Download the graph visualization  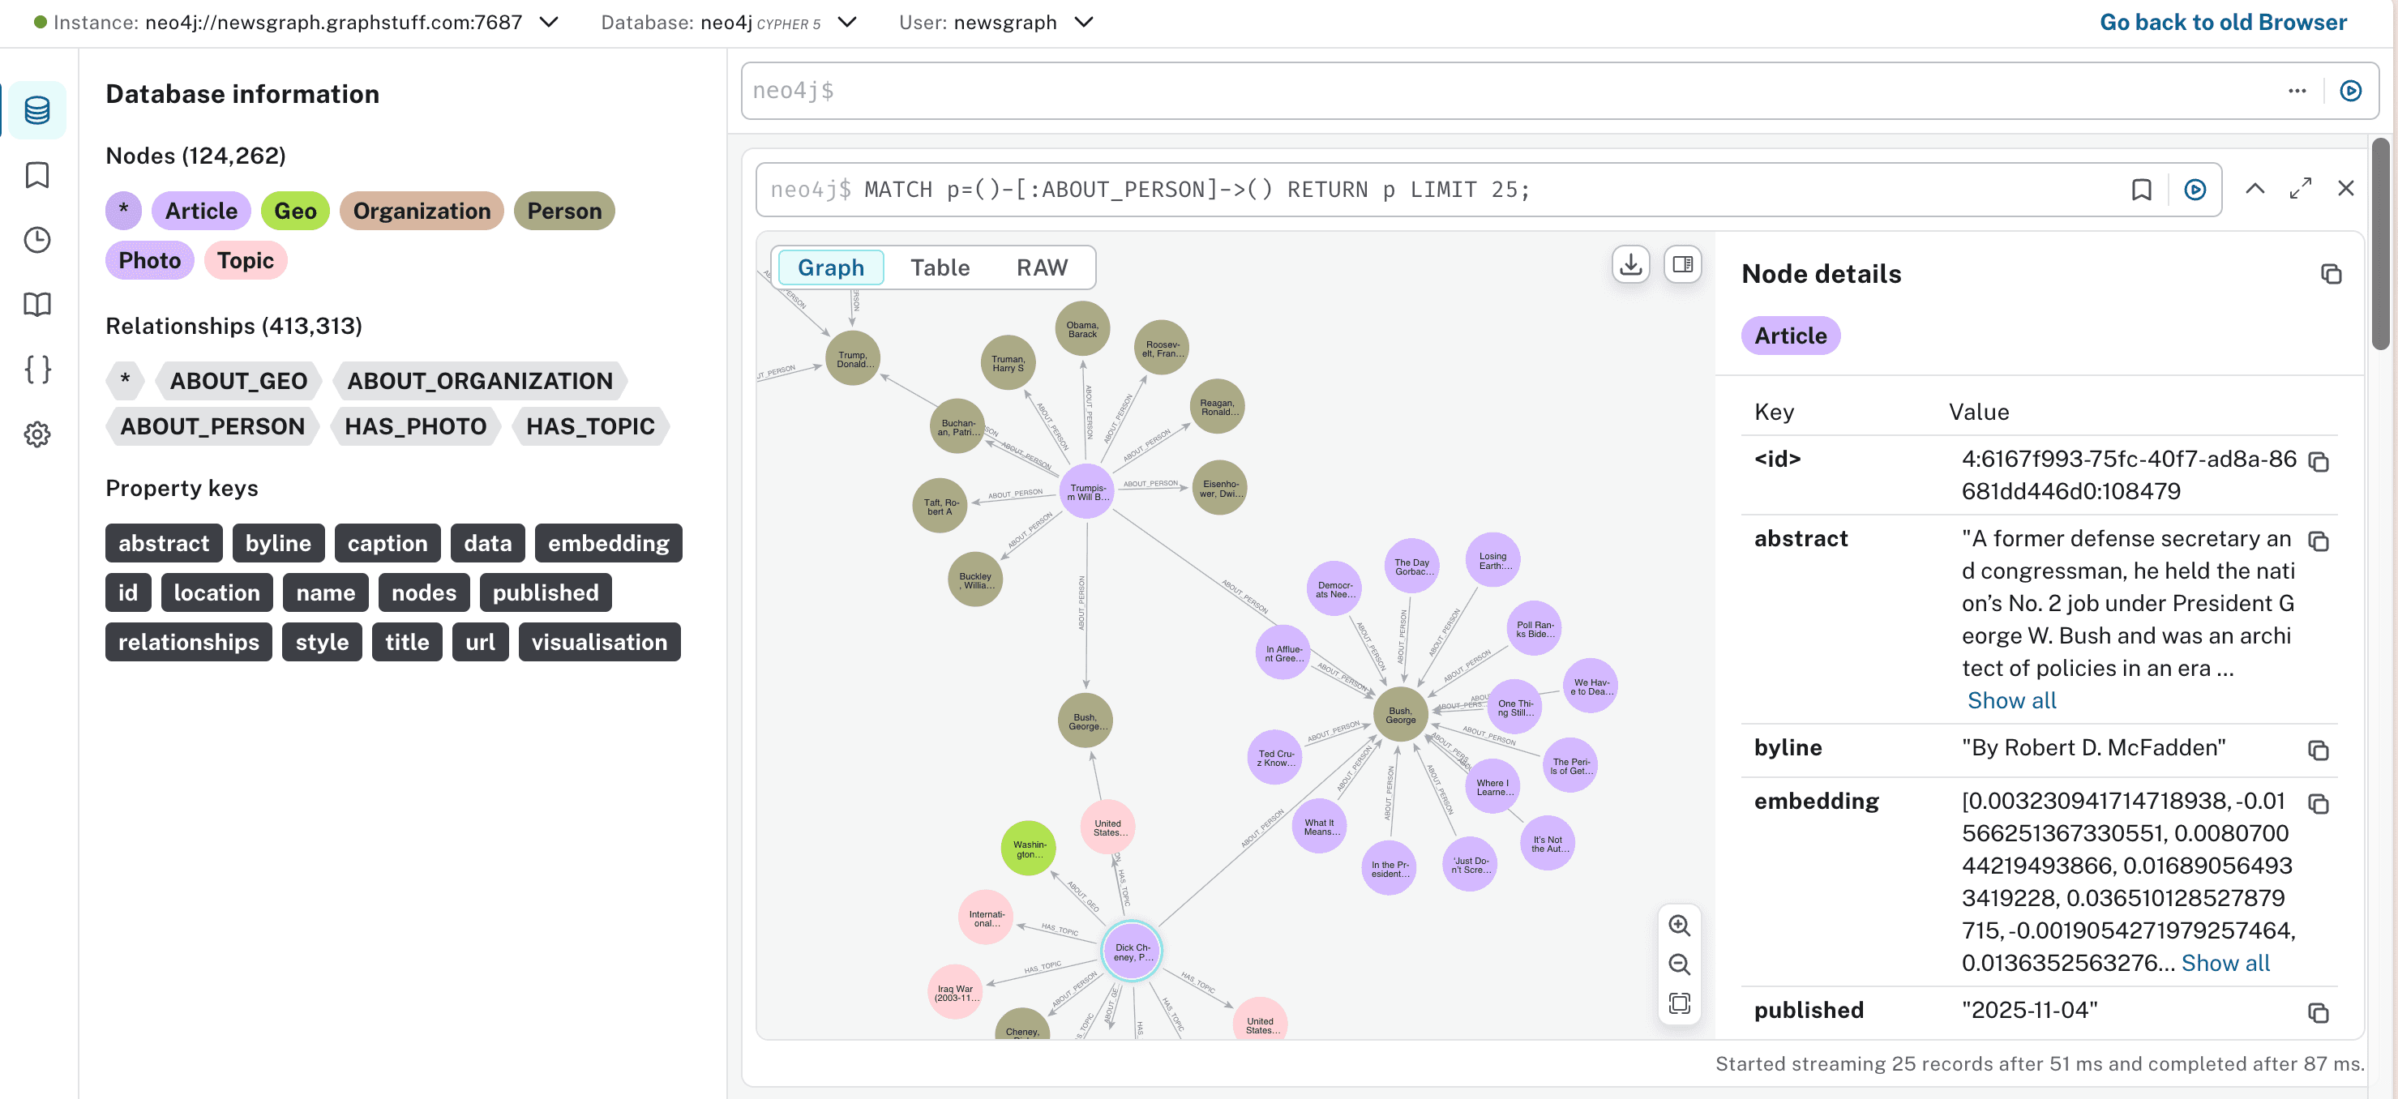[x=1630, y=264]
